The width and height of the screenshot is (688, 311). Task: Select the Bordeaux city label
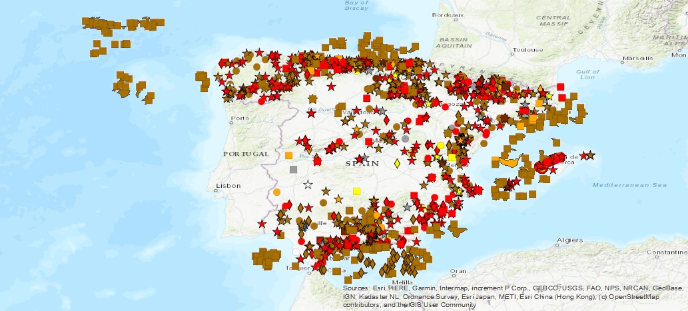click(447, 15)
